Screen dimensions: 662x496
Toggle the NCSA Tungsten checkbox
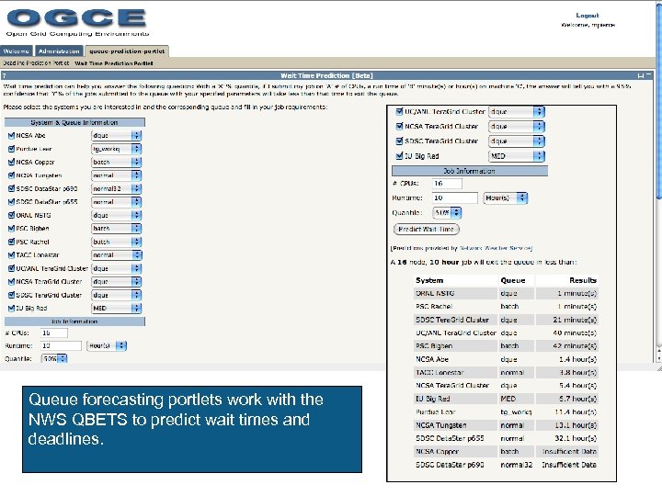pos(11,175)
